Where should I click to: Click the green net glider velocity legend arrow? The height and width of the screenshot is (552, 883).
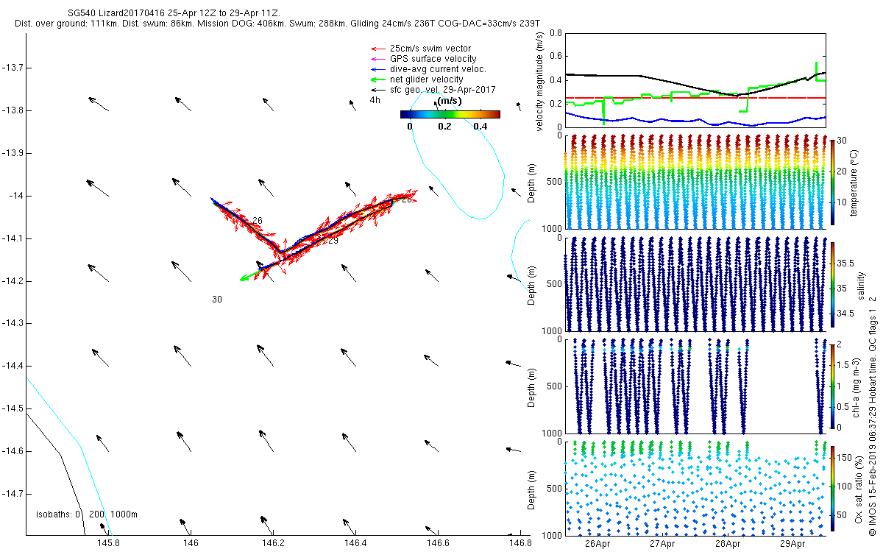[376, 79]
